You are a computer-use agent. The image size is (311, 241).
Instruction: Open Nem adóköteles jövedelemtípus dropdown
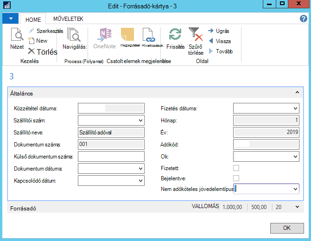pyautogui.click(x=295, y=189)
